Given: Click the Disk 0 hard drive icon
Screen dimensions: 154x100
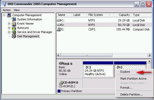Looking at the screenshot, I should tap(61, 63).
